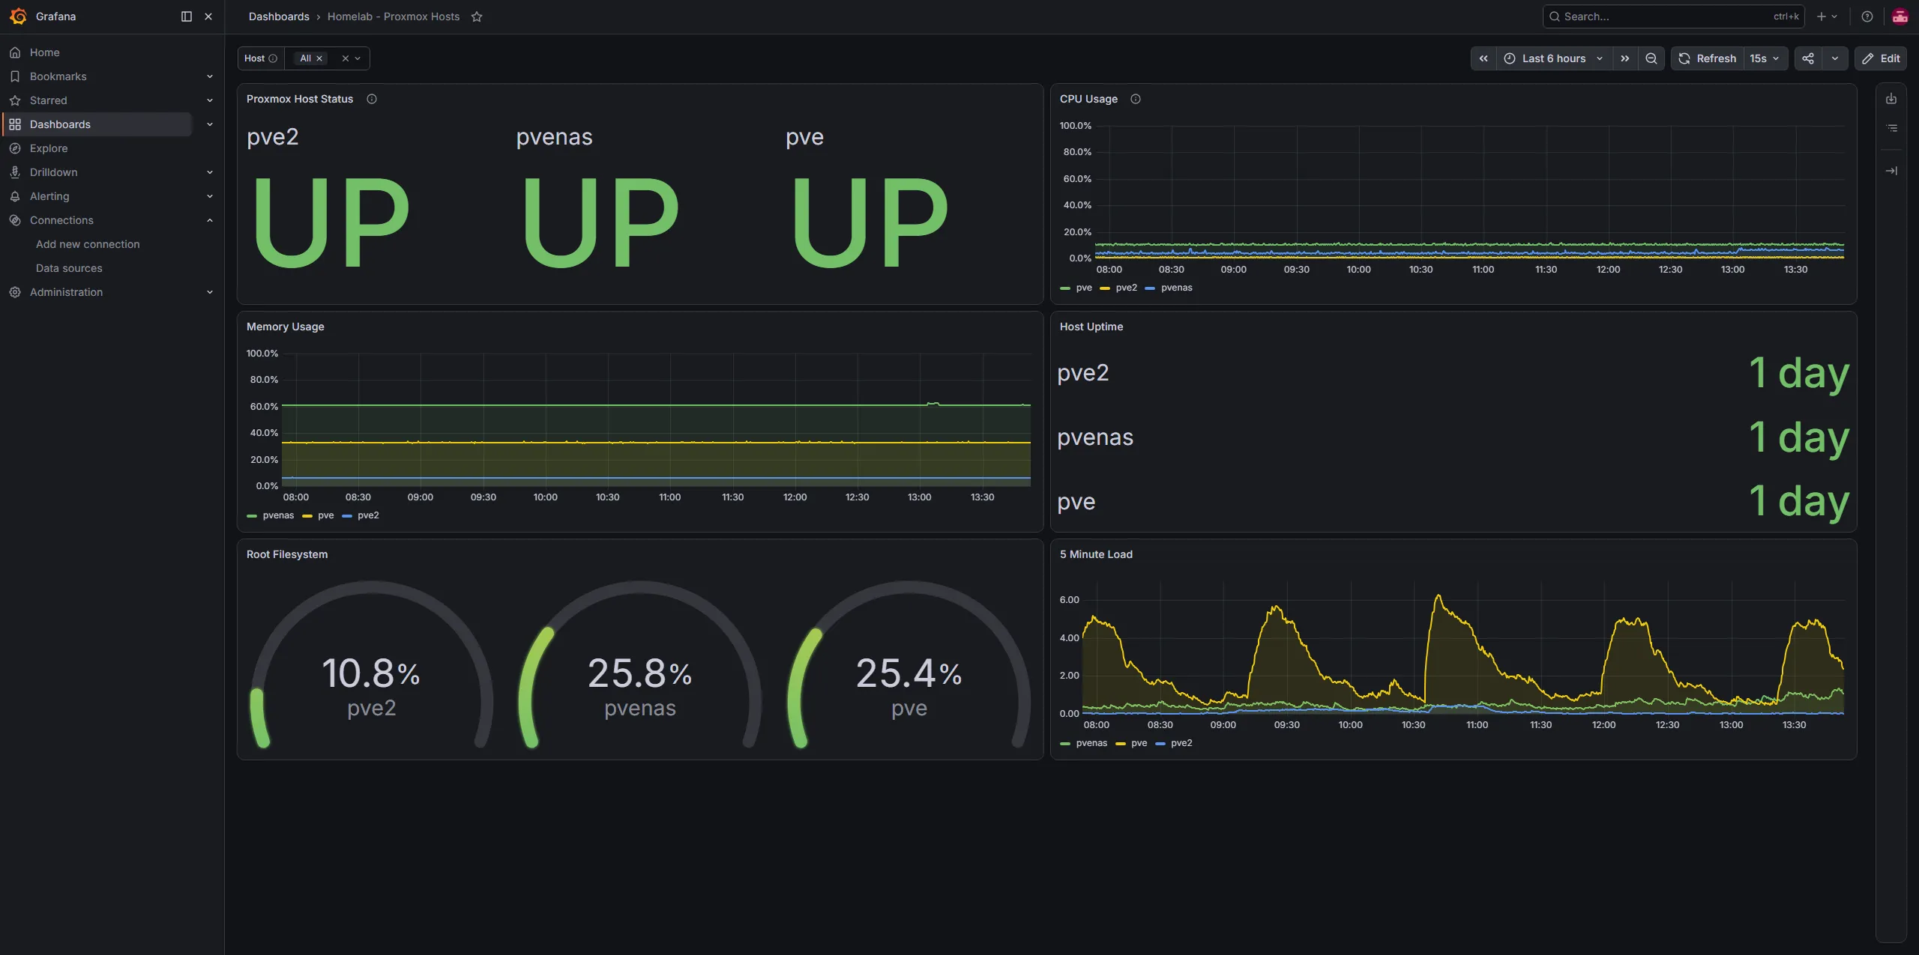The image size is (1919, 955).
Task: Click the pvenas root filesystem gauge
Action: pyautogui.click(x=640, y=664)
